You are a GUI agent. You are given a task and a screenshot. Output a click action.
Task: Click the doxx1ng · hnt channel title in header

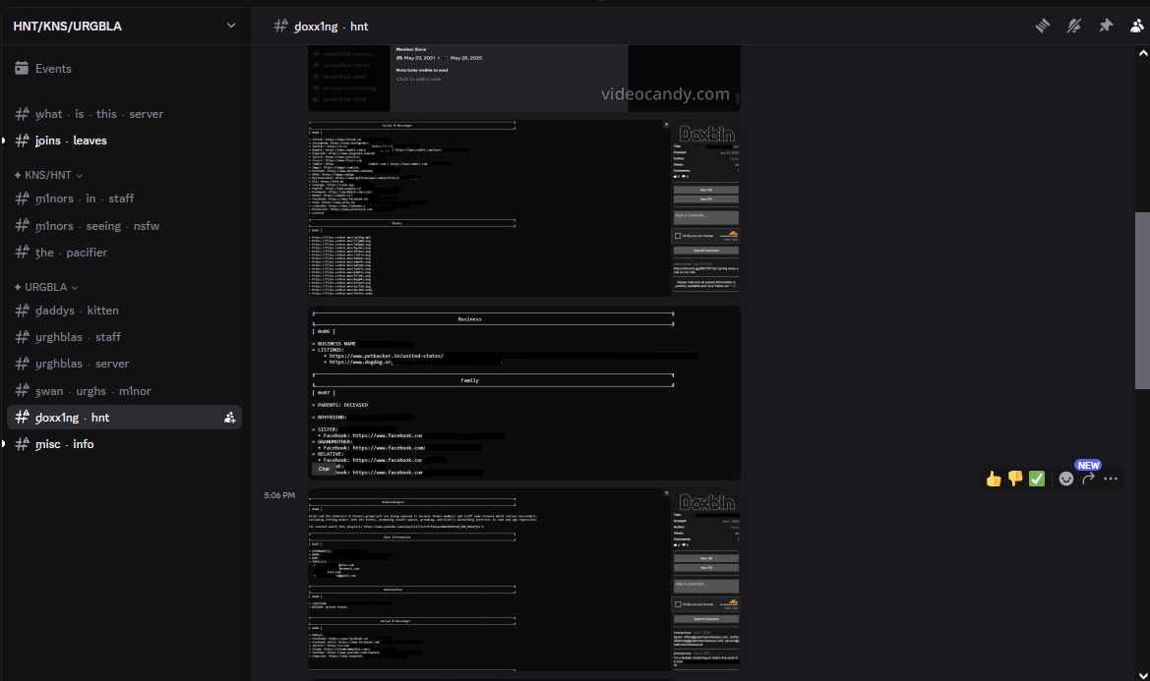[x=331, y=27]
